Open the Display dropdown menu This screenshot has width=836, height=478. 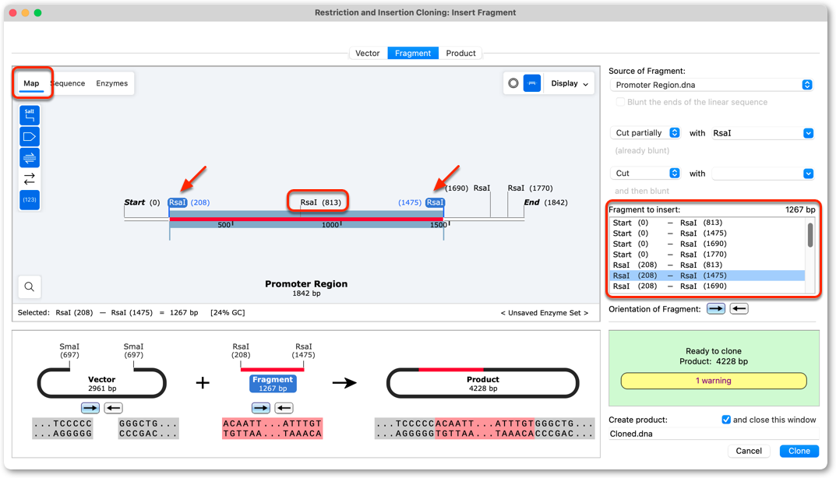pyautogui.click(x=570, y=83)
